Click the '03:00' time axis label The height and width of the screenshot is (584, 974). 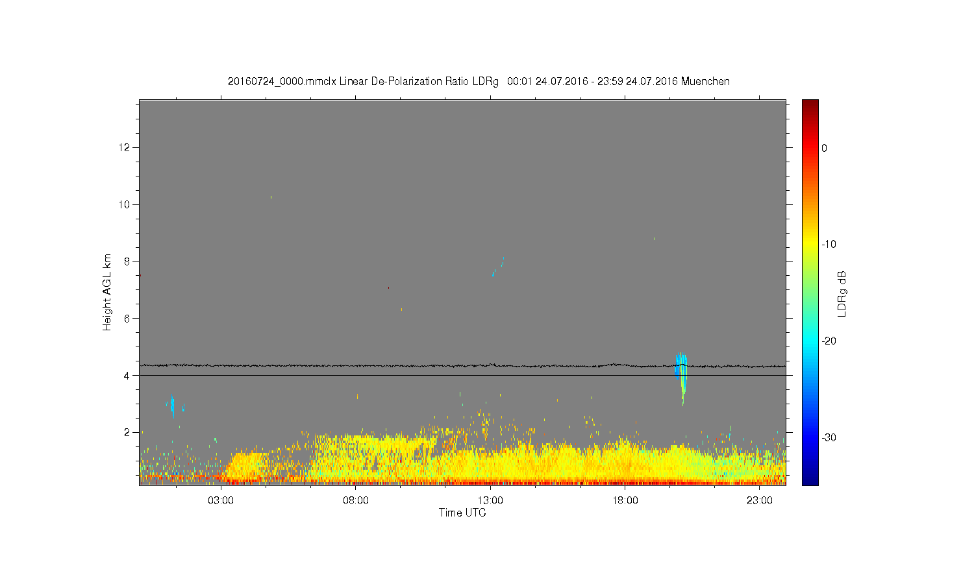point(221,501)
